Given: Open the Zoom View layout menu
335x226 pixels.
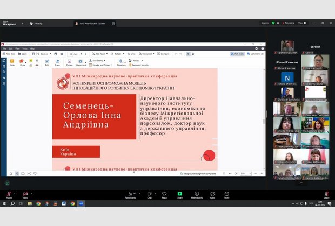Looking at the screenshot, I should coord(302,23).
